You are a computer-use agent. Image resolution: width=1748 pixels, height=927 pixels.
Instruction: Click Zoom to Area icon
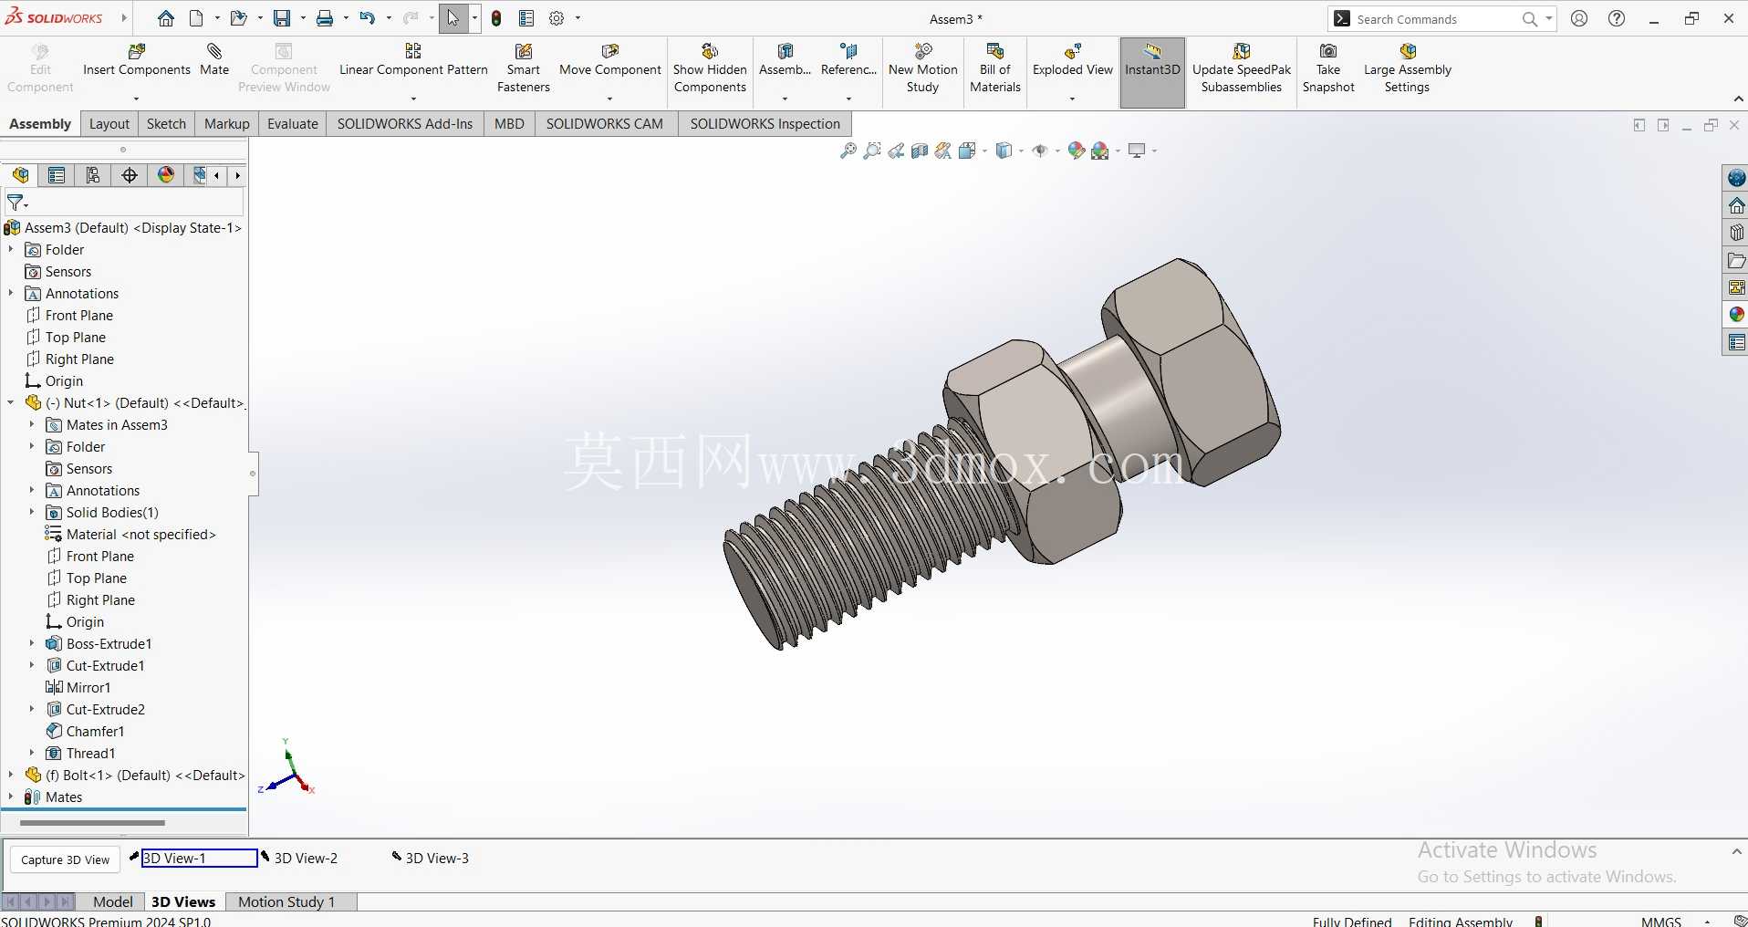coord(872,151)
